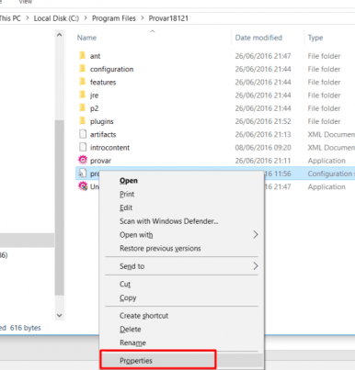Image resolution: width=355 pixels, height=370 pixels.
Task: Click the plugins folder icon
Action: click(x=83, y=121)
